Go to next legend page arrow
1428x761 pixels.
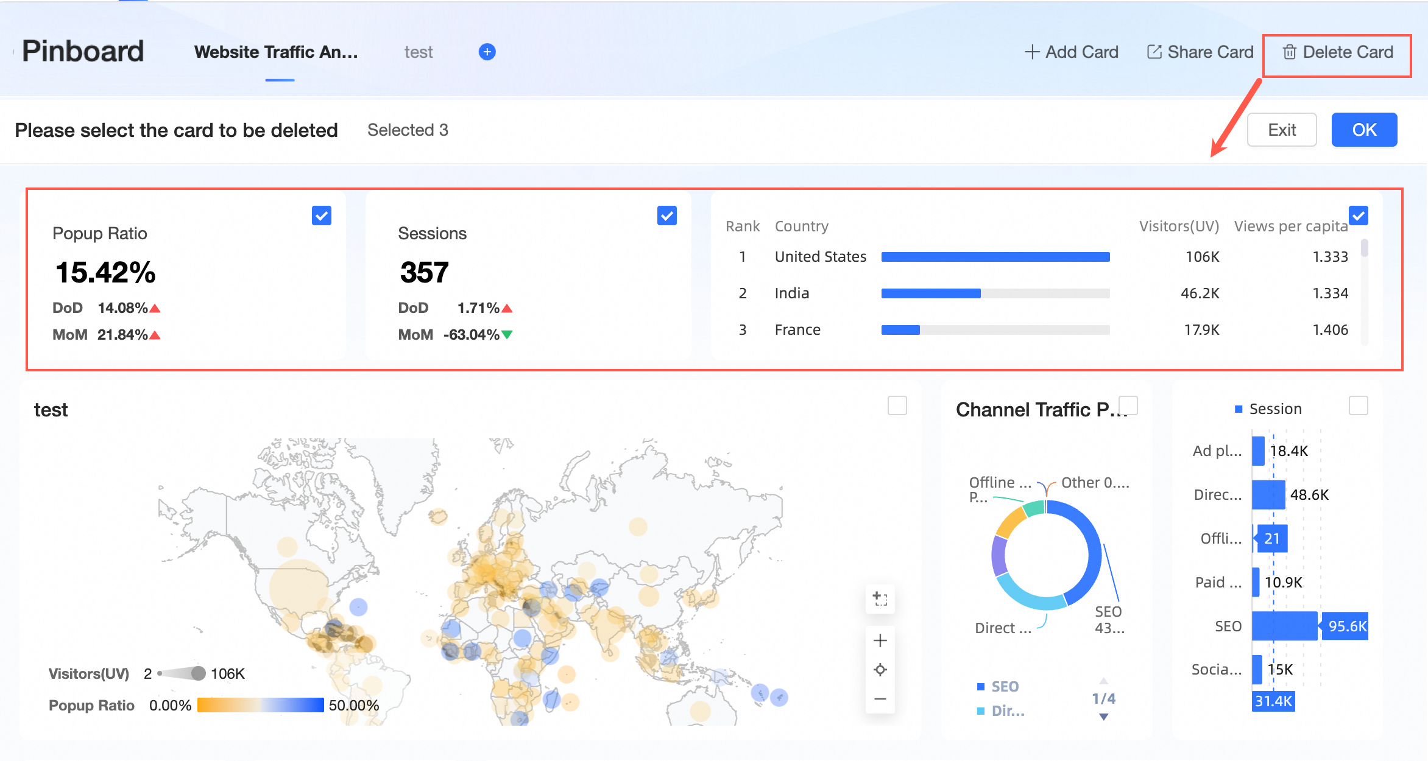(1103, 717)
